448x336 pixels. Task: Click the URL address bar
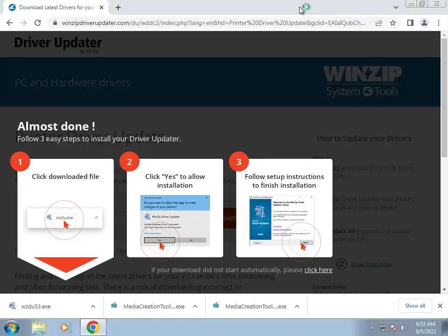[213, 23]
